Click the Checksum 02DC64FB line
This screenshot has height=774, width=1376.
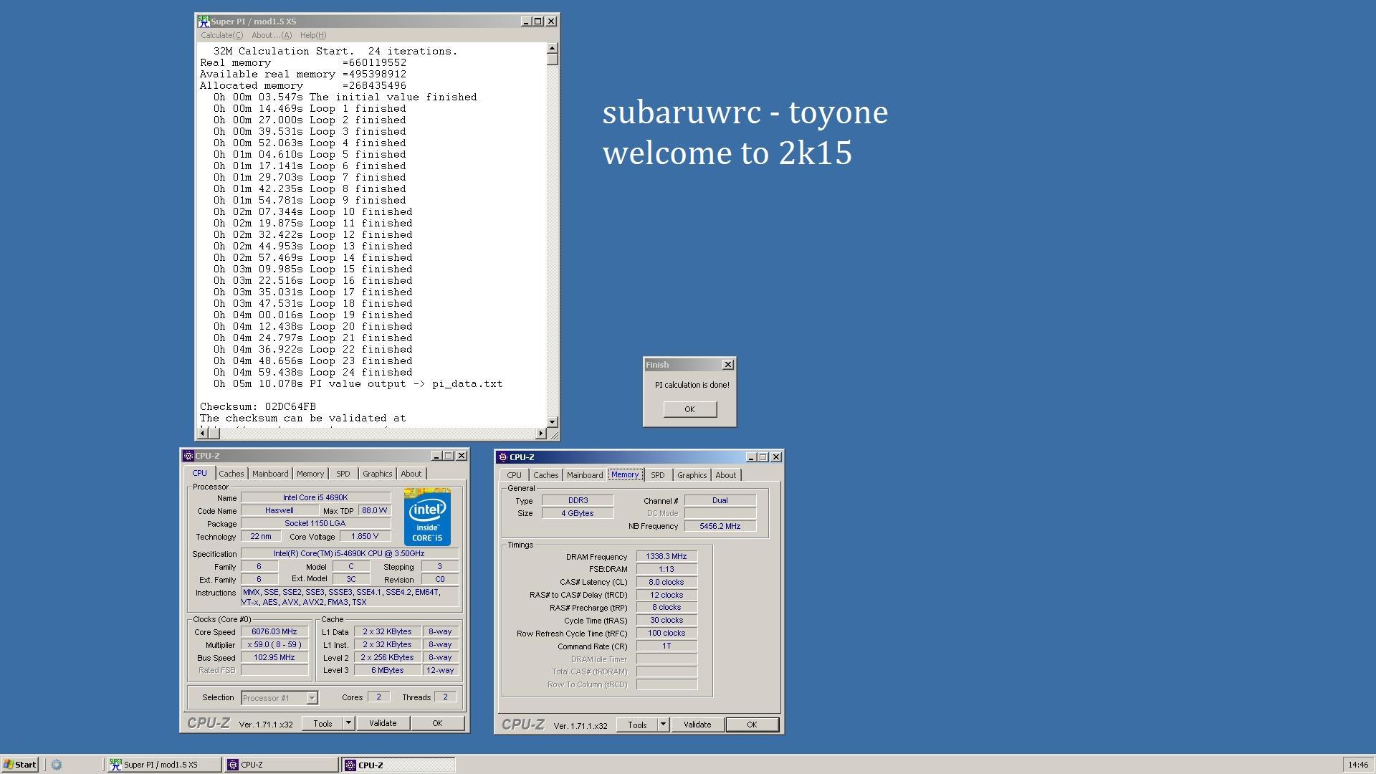pos(258,407)
